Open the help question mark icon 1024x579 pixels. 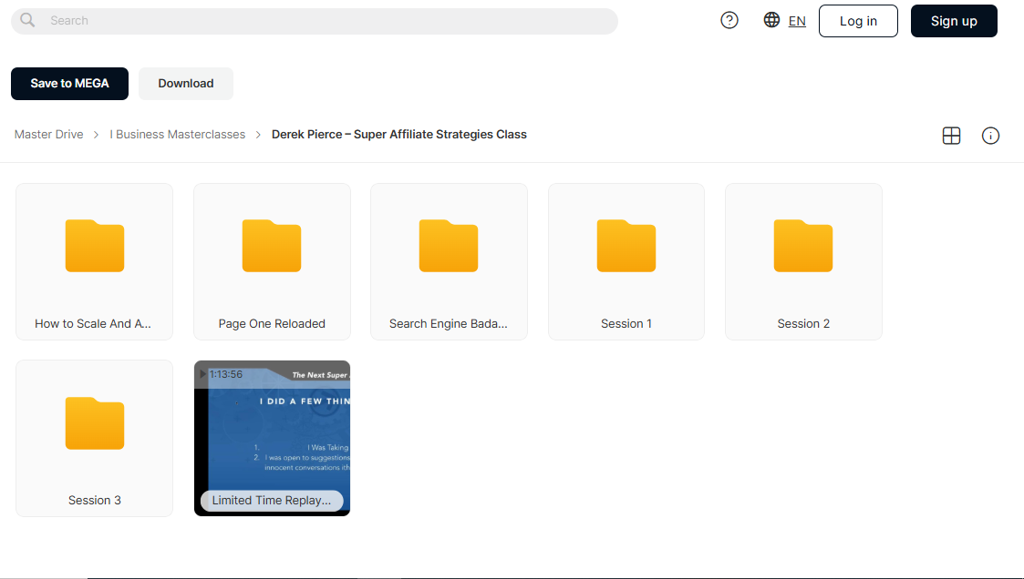729,20
